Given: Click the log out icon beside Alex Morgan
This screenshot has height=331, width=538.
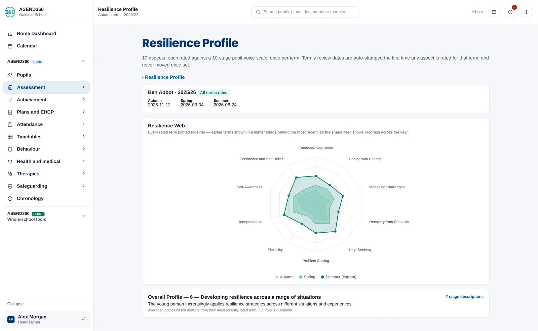Looking at the screenshot, I should tap(84, 319).
